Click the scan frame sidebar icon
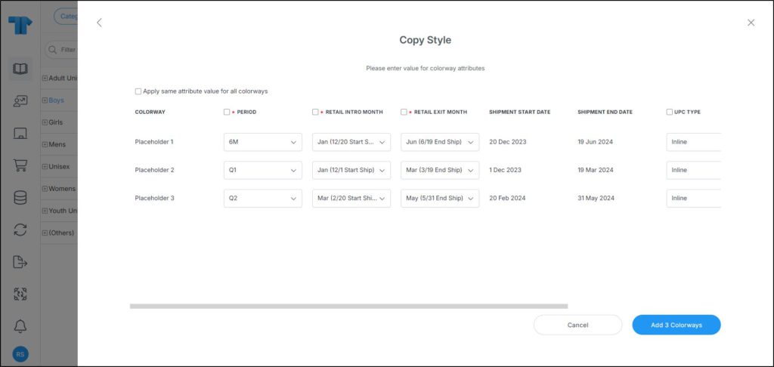The height and width of the screenshot is (367, 774). [20, 294]
